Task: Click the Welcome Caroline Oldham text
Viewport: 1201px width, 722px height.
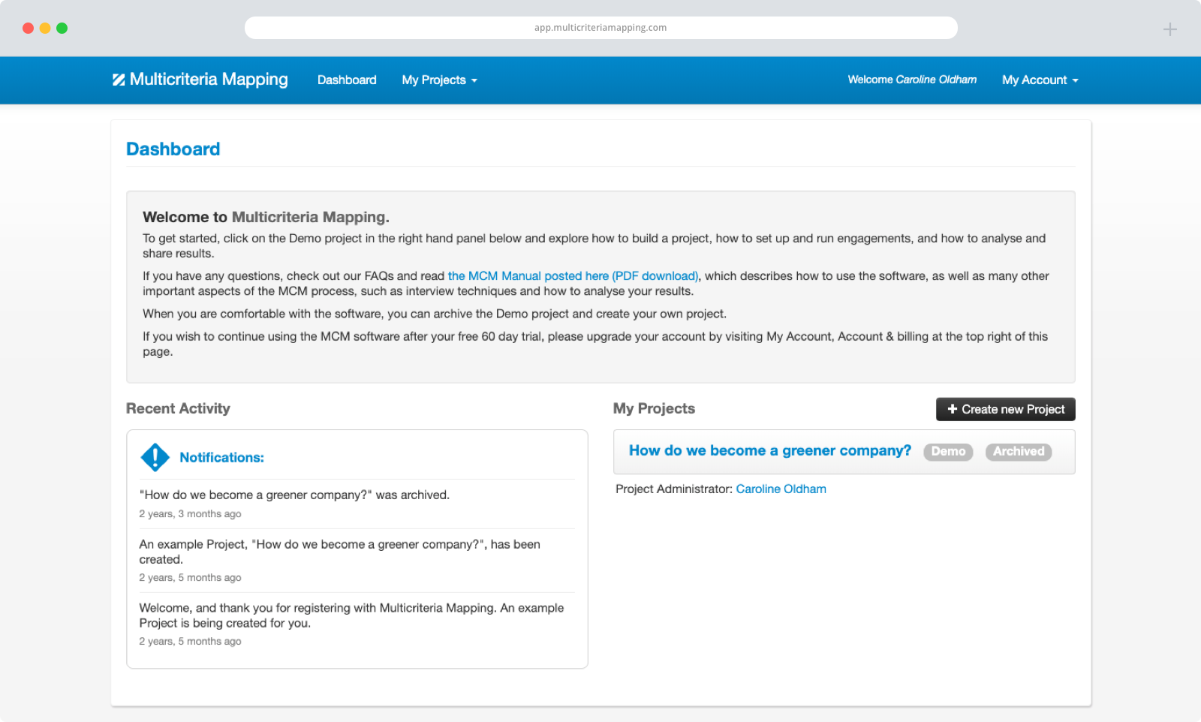Action: click(912, 80)
